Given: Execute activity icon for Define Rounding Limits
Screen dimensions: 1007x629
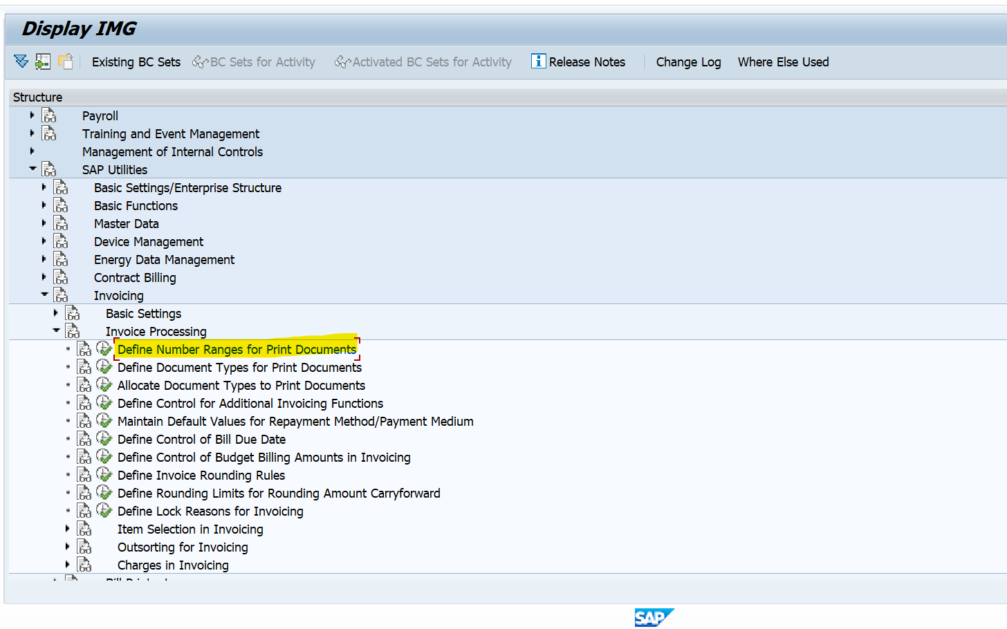Looking at the screenshot, I should (104, 492).
